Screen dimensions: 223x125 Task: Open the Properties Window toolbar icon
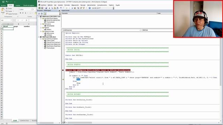81,8
